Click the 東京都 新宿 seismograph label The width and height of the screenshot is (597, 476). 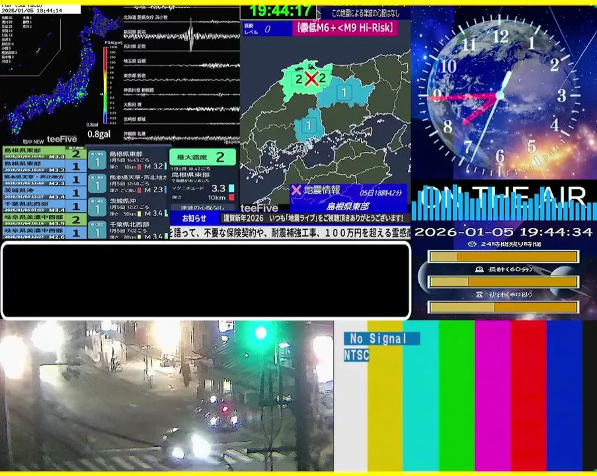click(x=135, y=76)
